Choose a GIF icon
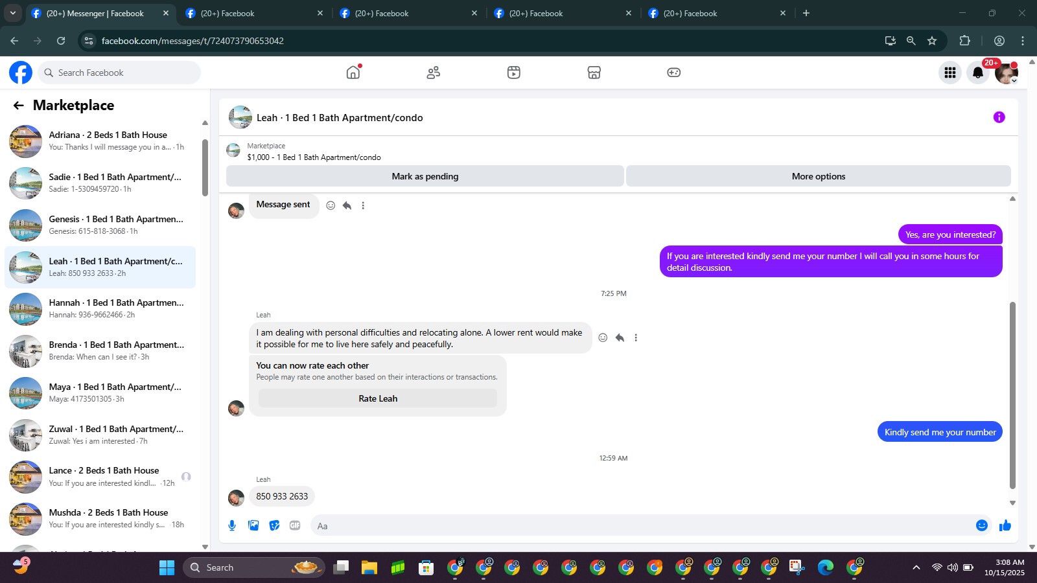This screenshot has width=1037, height=583. click(295, 525)
